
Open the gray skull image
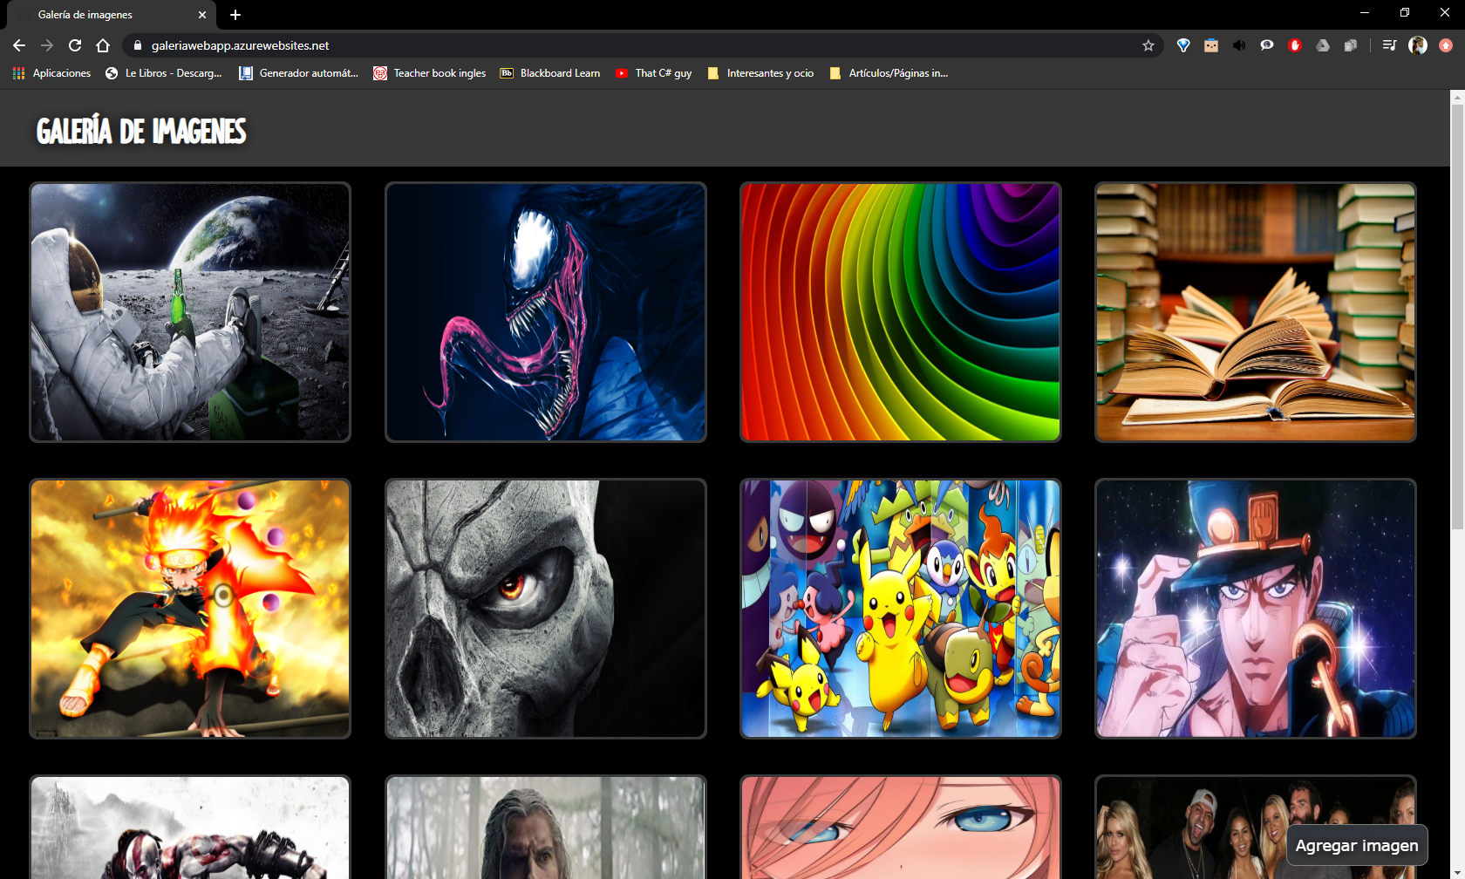coord(546,609)
